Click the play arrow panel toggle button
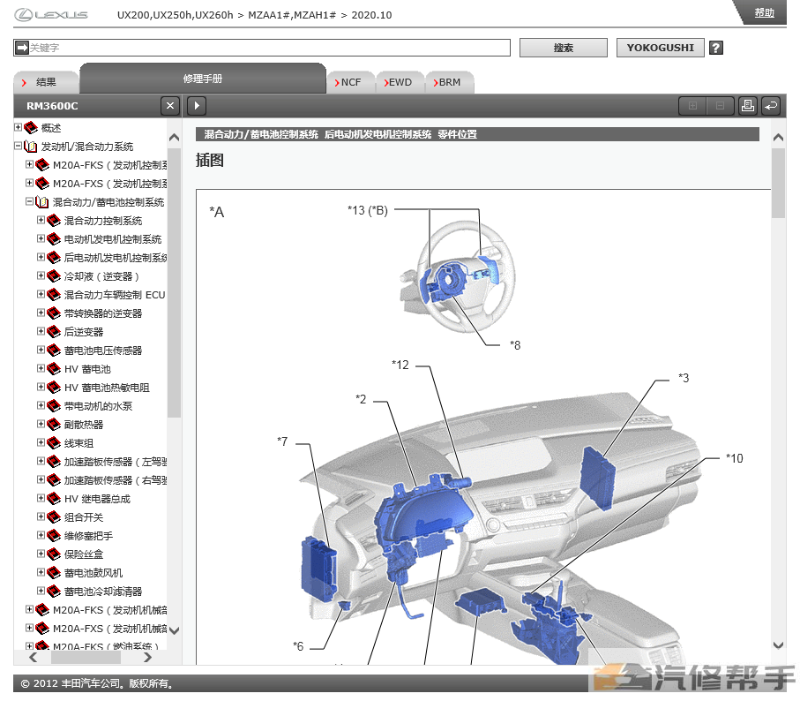Image resolution: width=800 pixels, height=701 pixels. pos(197,106)
